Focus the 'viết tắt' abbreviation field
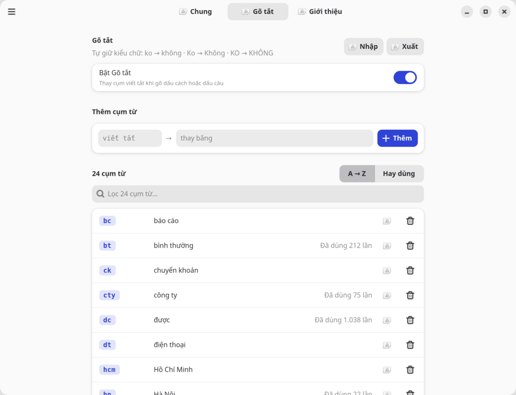 pos(130,138)
